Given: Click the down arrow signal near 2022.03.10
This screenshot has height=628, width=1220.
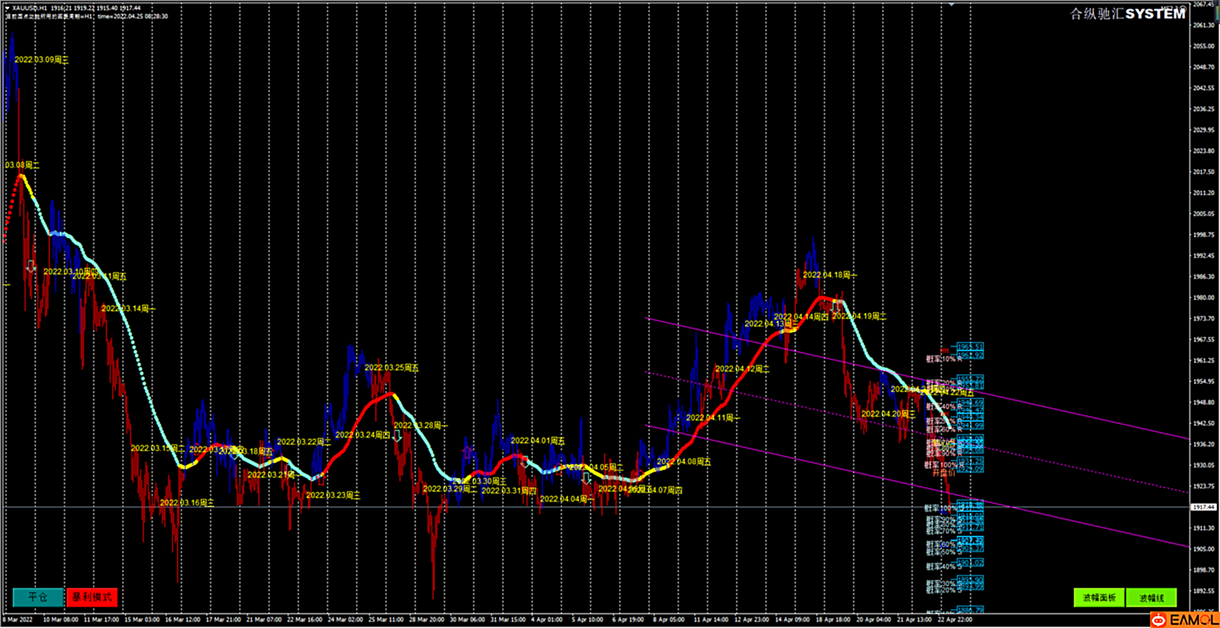Looking at the screenshot, I should [x=30, y=266].
